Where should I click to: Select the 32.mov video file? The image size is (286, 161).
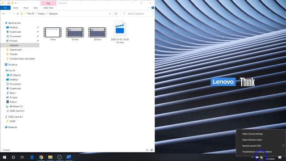97,34
